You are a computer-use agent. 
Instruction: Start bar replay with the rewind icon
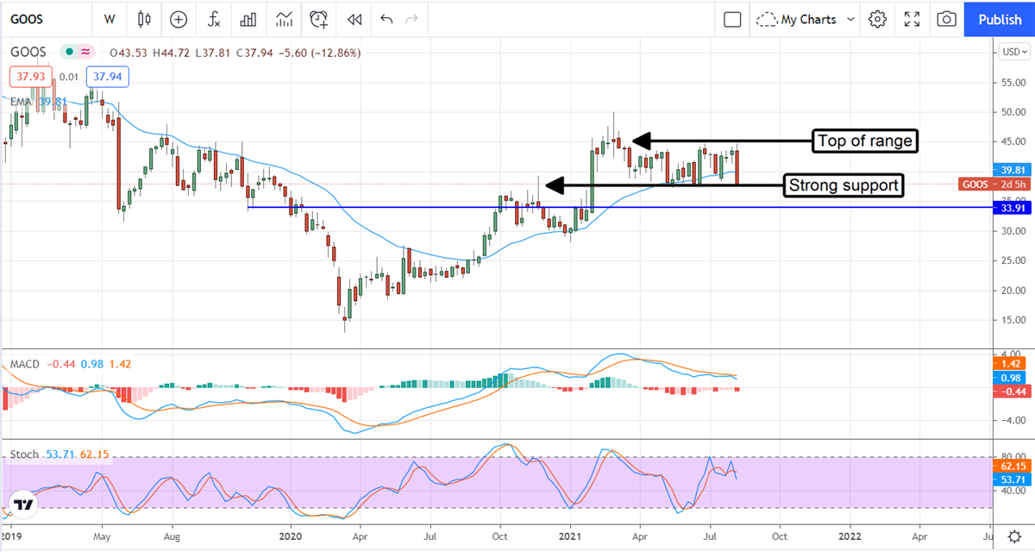click(x=354, y=19)
